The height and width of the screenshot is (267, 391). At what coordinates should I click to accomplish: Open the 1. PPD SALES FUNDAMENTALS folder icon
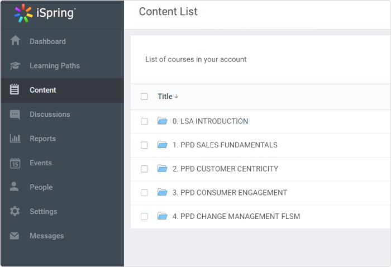(x=163, y=145)
